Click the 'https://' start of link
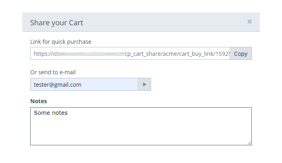This screenshot has height=163, width=282. tap(44, 54)
